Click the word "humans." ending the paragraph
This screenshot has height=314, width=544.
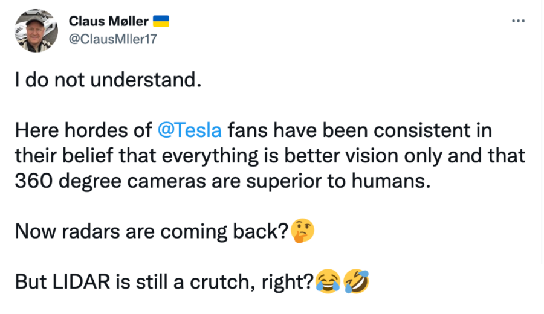click(x=391, y=181)
